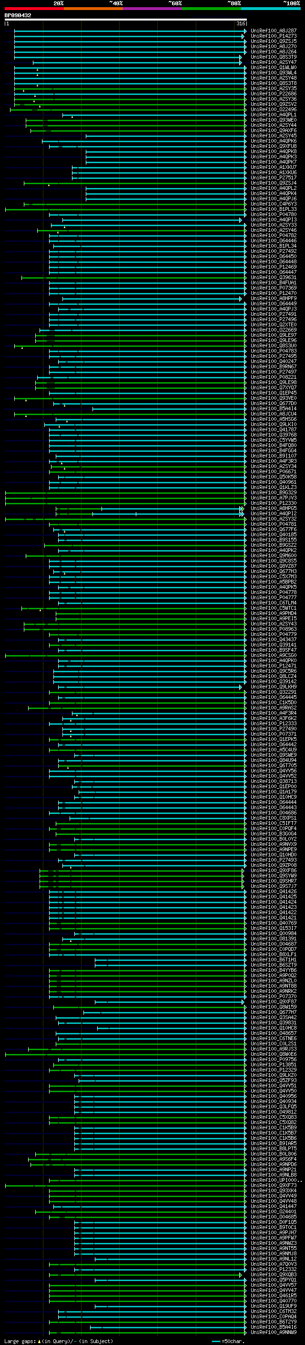The height and width of the screenshot is (1345, 305).
Task: Click the yellow query-gap triangle in legend
Action: [39, 1341]
